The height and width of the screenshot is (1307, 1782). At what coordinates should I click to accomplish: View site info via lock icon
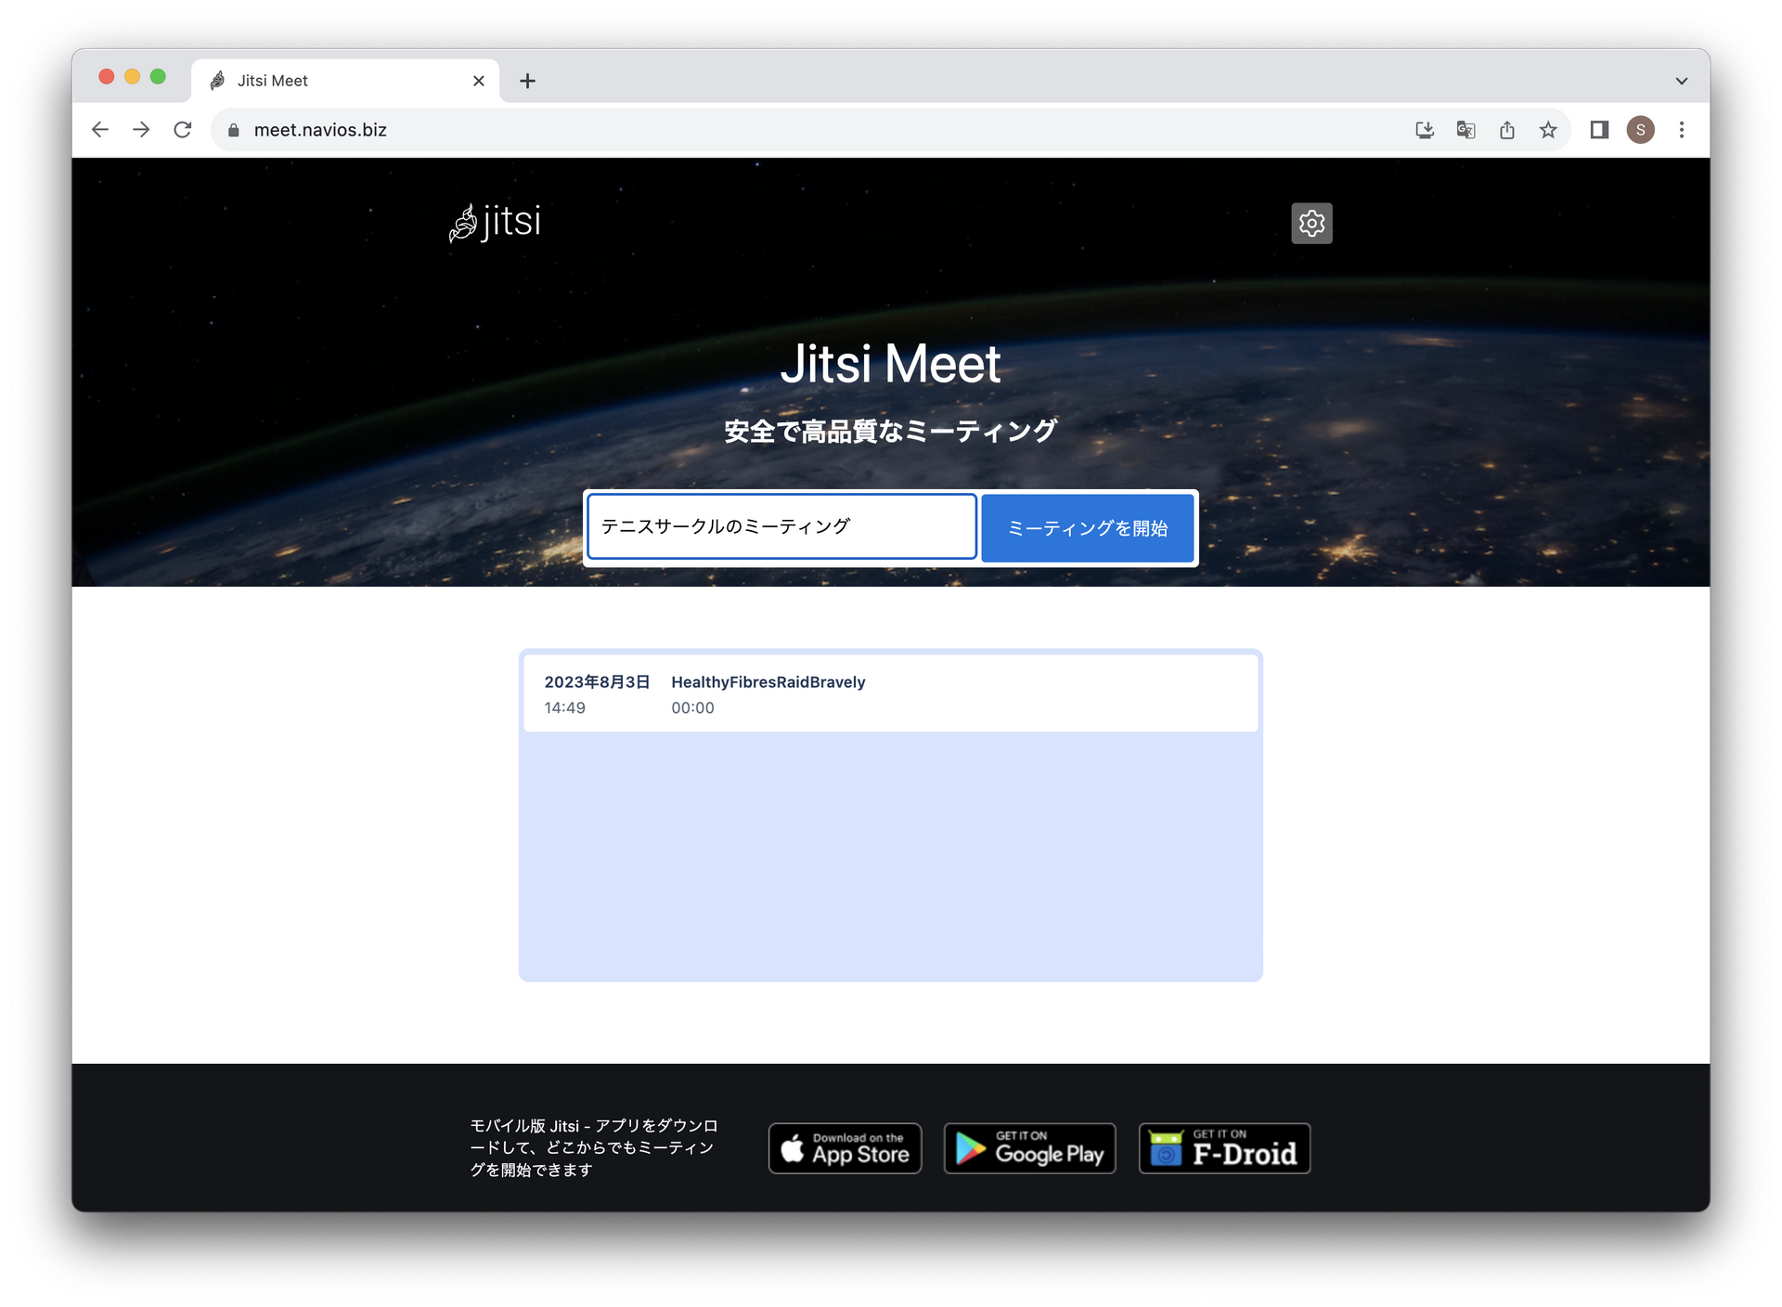click(234, 131)
